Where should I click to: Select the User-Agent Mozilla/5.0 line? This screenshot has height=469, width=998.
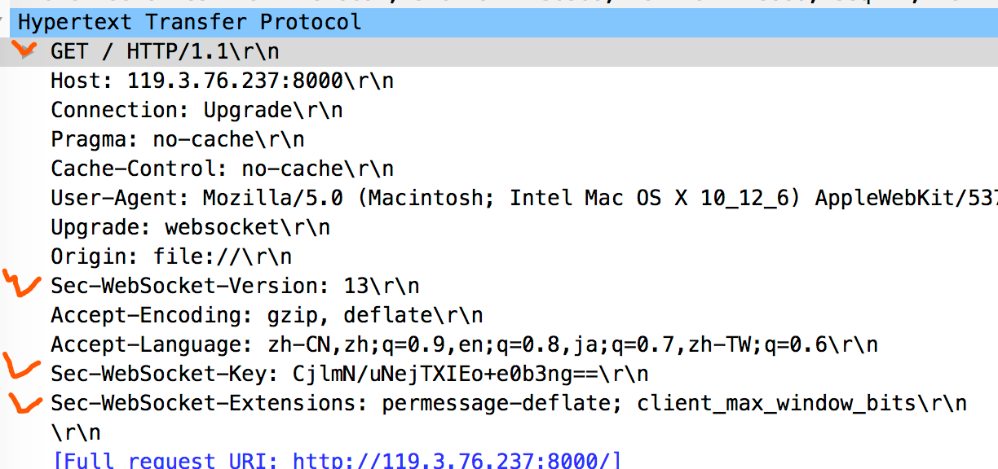coord(524,198)
